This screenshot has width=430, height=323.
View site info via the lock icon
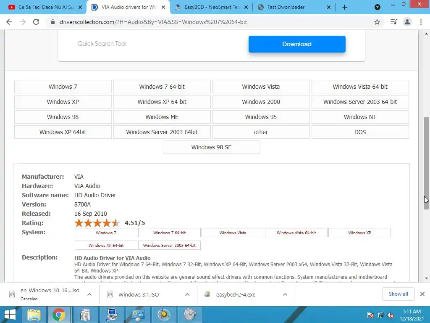(x=52, y=22)
